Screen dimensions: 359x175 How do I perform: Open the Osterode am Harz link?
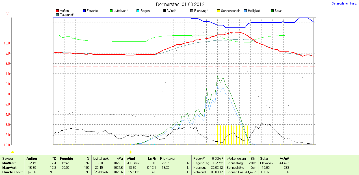point(344,3)
